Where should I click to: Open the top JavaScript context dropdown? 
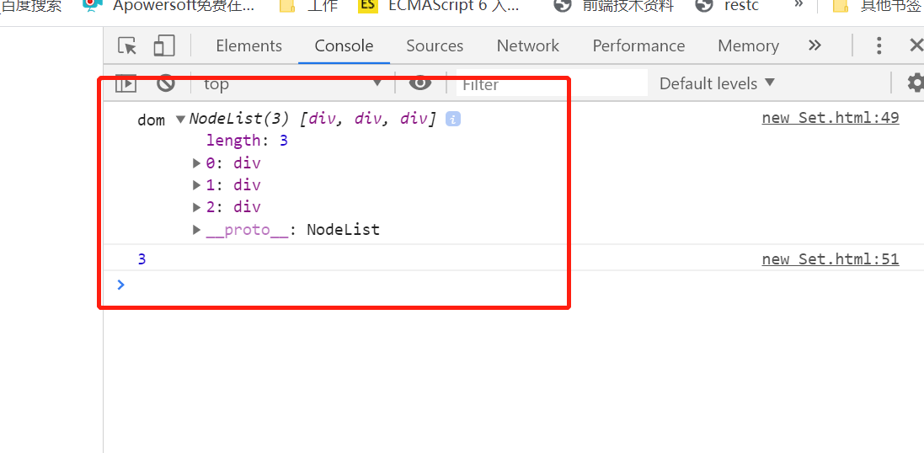(x=293, y=83)
